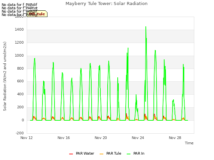The height and width of the screenshot is (160, 214).
Task: Click the 1000 y-axis tick label
Action: [x=19, y=56]
